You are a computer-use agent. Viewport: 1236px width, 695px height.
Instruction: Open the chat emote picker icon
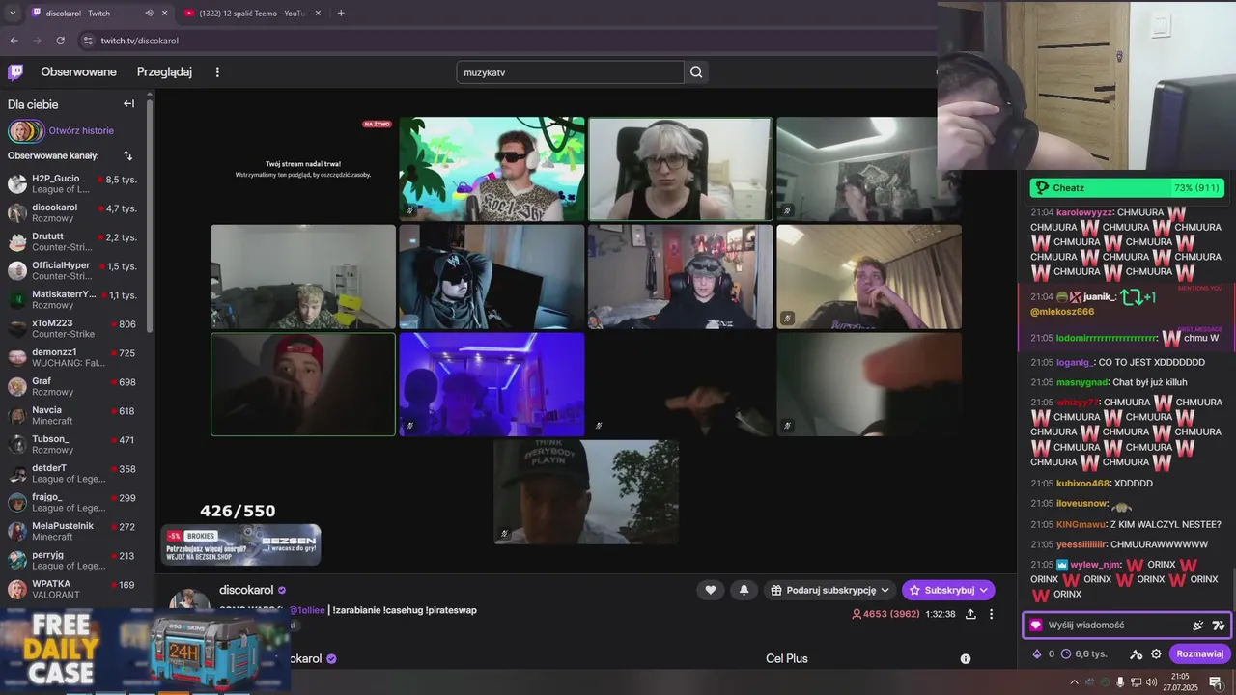click(1219, 625)
